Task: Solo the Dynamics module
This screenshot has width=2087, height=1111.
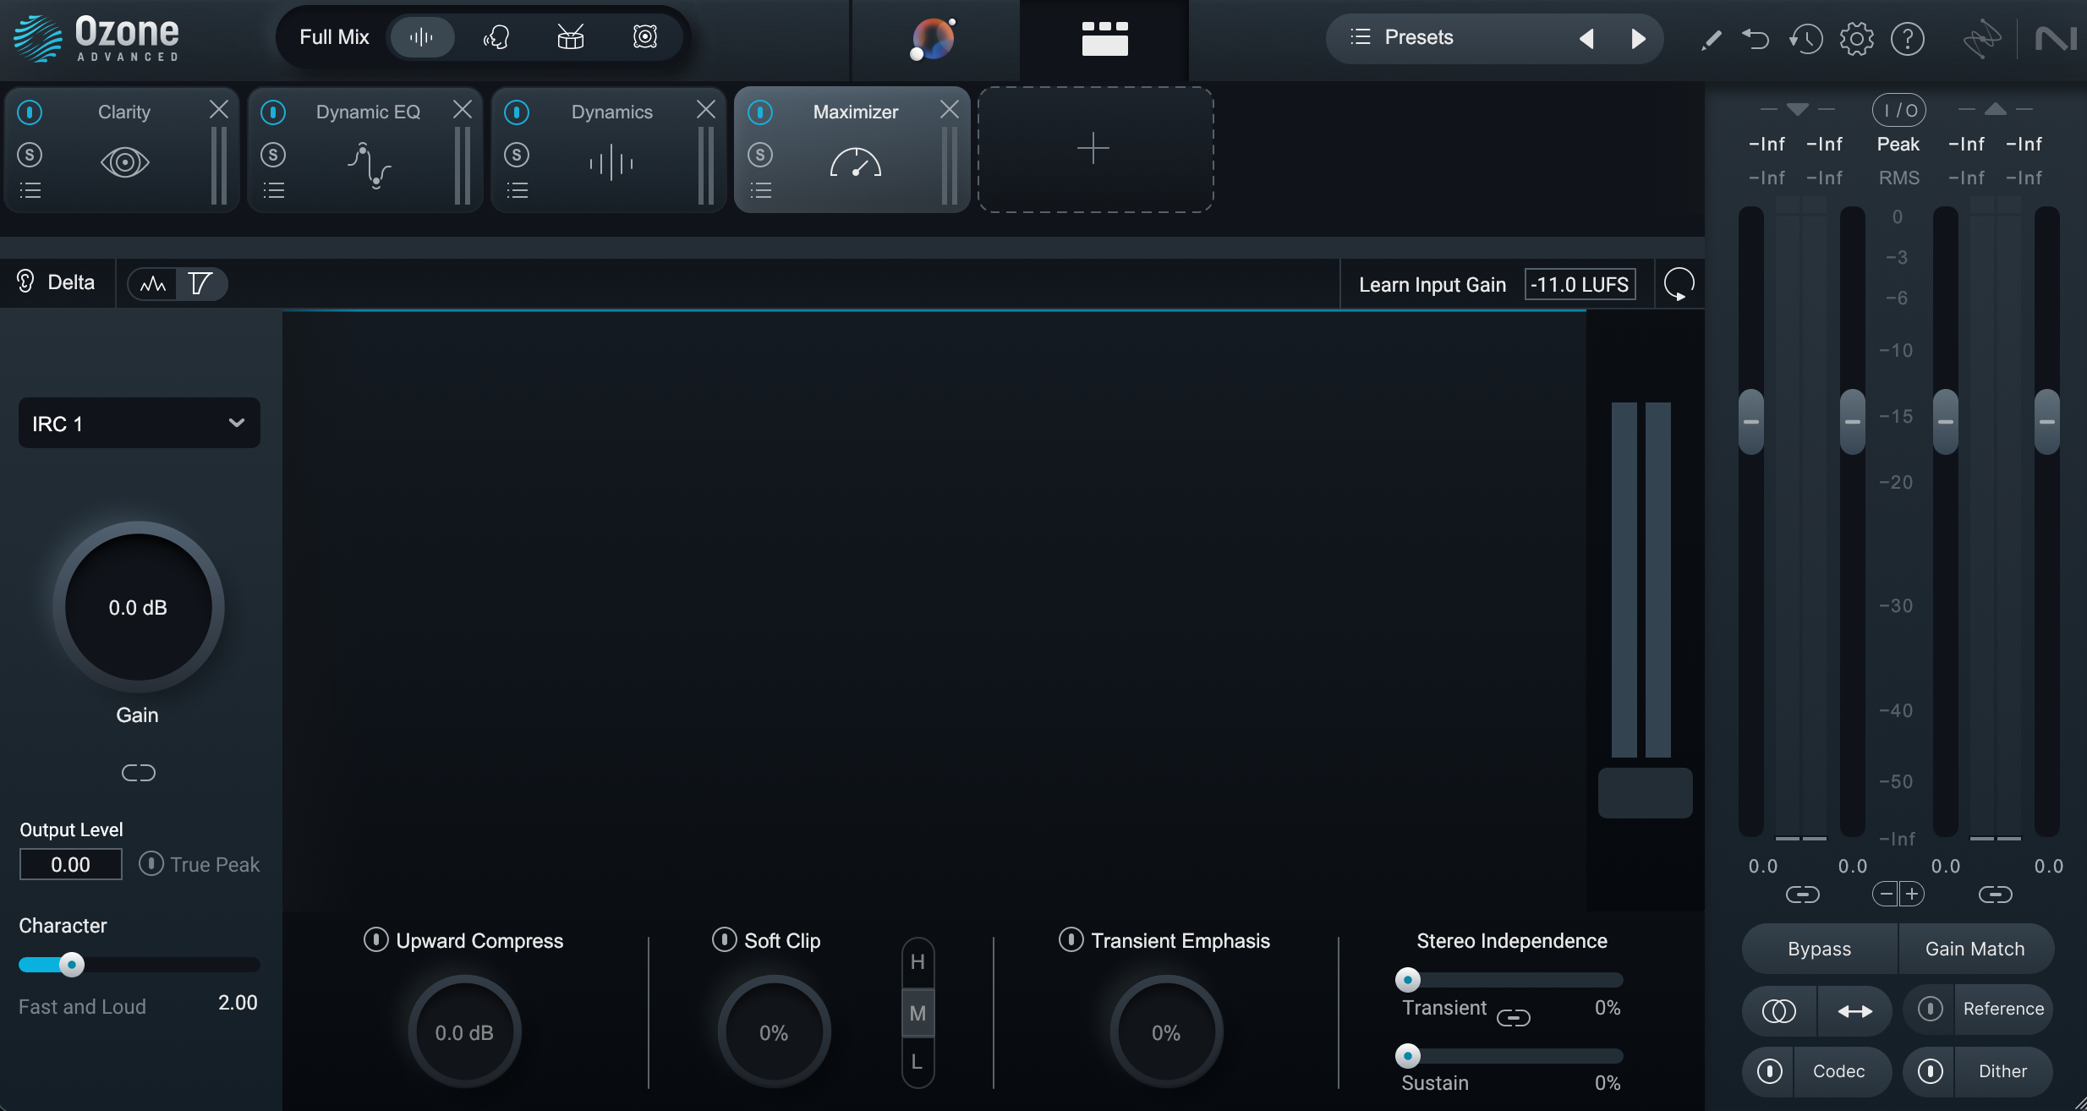Action: click(517, 155)
